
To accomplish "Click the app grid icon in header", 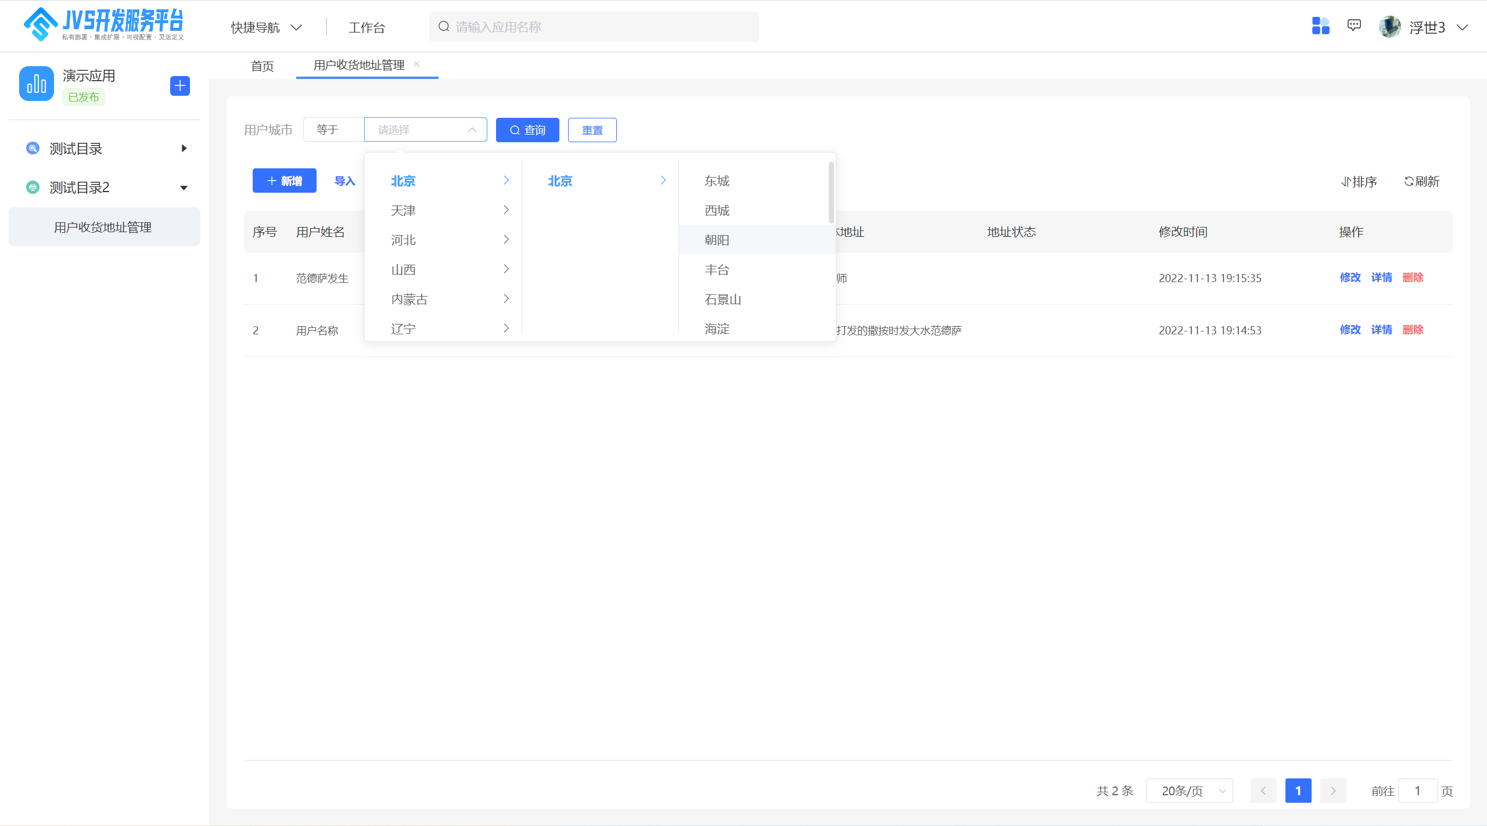I will (1320, 26).
